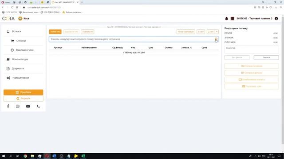Click the Нова транзакція button
Screen dimensions: 284x159
(185, 32)
